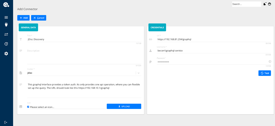This screenshot has width=275, height=126.
Task: Open the history clock icon in sidebar
Action: (x=6, y=44)
